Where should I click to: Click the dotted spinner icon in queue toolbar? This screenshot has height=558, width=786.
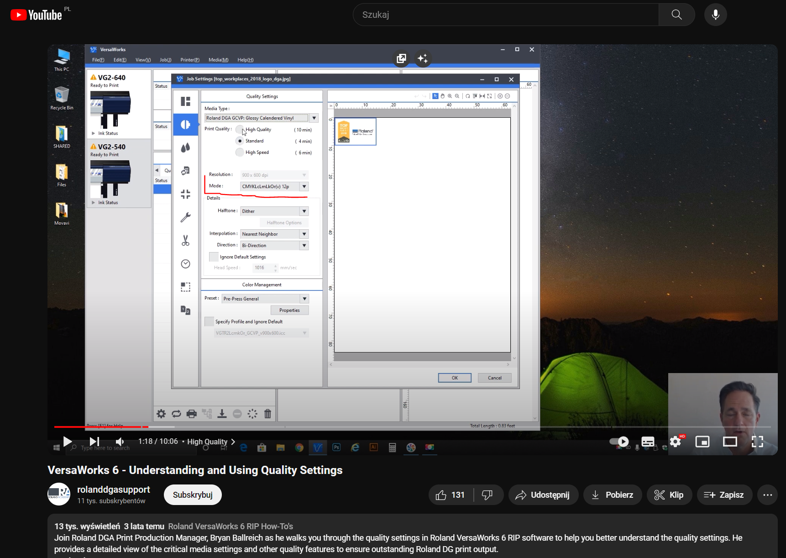[x=252, y=414]
